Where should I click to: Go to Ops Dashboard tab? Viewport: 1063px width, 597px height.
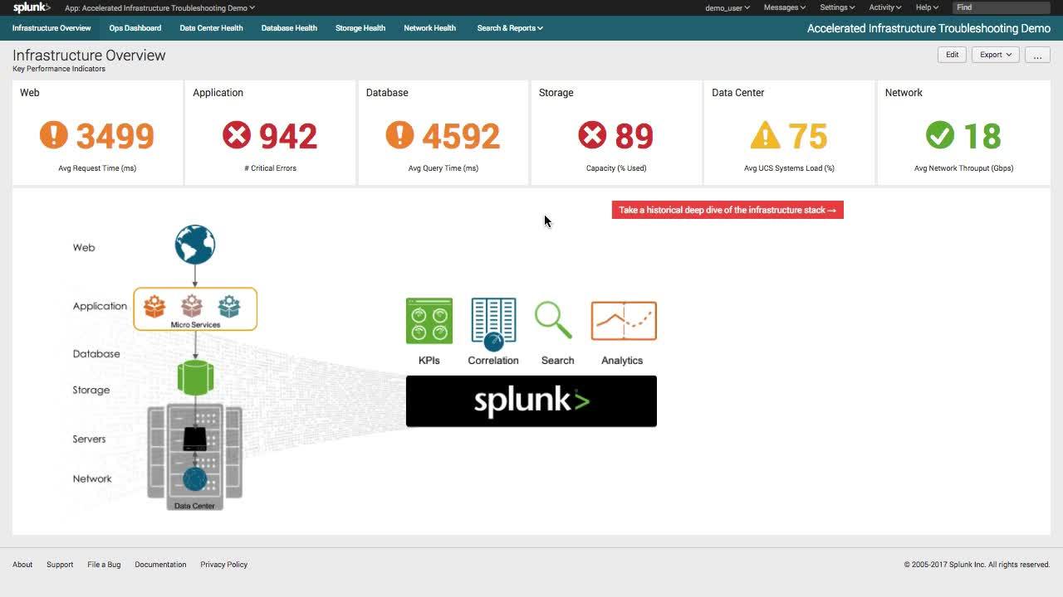click(x=135, y=28)
